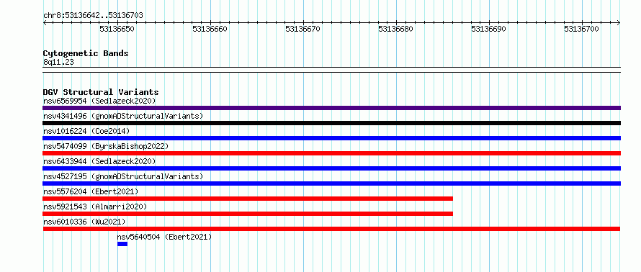Screen dimensions: 641x272
Task: Select the purple nsv6569954 variant bar
Action: (331, 108)
